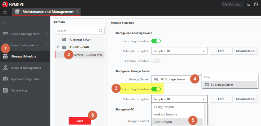Expand the Device Management arrow
This screenshot has width=261, height=126.
47,34
